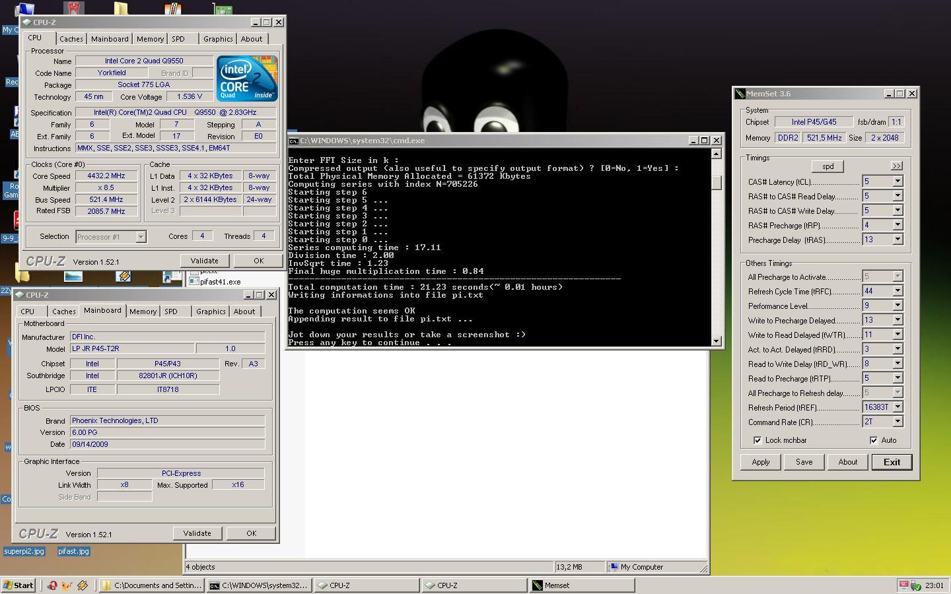Open the Read to Precharge (tRTP) dropdown
The height and width of the screenshot is (594, 951).
(898, 378)
